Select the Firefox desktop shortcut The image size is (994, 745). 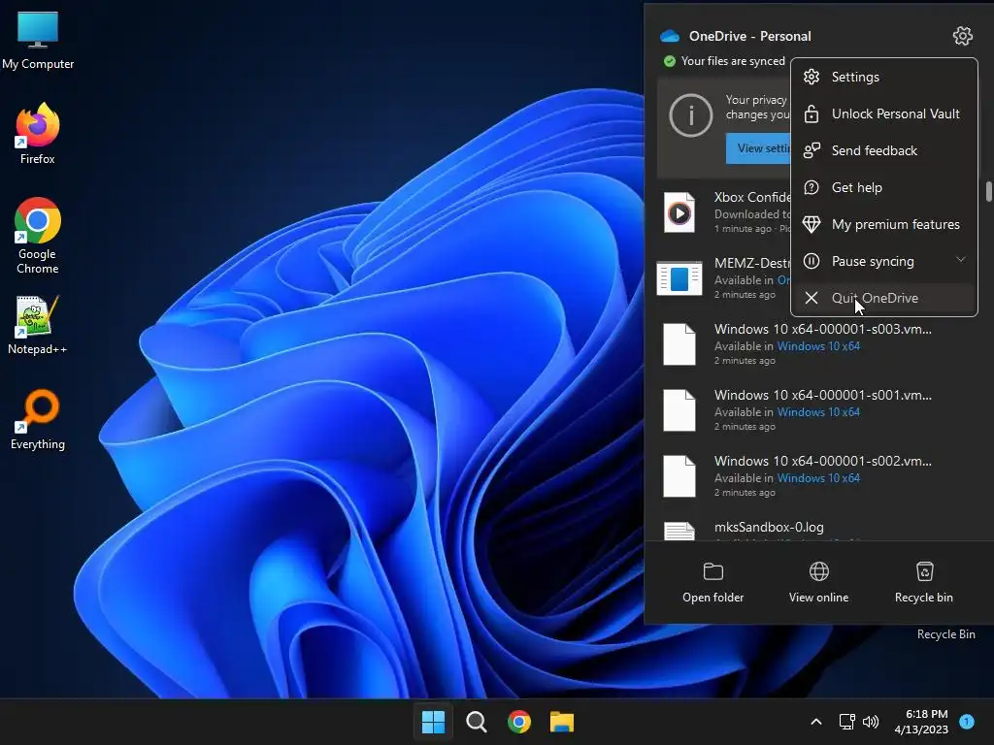[x=38, y=134]
